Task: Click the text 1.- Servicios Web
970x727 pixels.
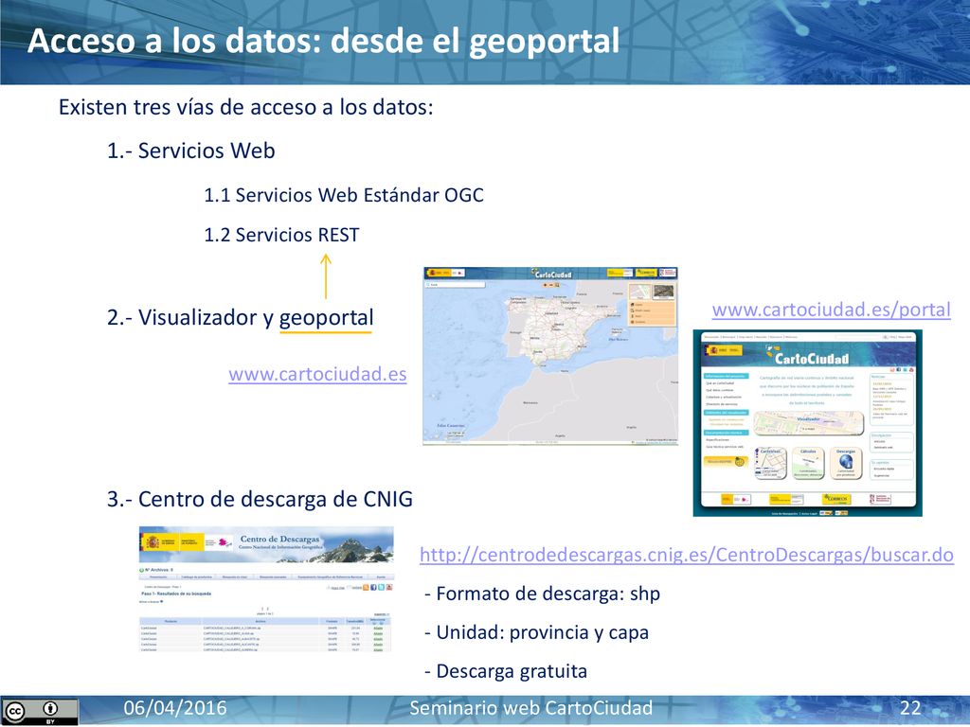Action: click(190, 151)
